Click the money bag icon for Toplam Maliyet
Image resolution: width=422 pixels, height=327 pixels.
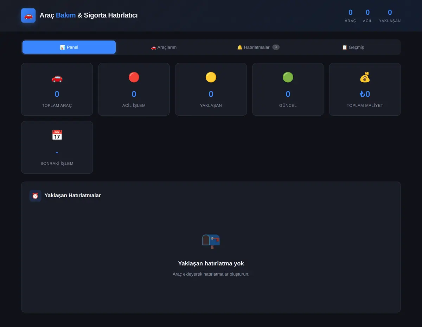365,77
